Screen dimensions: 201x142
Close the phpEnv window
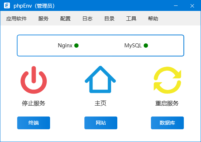pyautogui.click(x=192, y=6)
